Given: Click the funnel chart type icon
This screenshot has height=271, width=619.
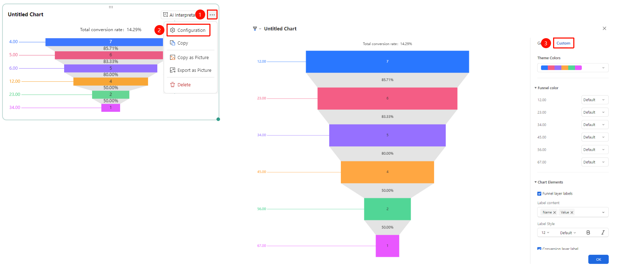Looking at the screenshot, I should click(255, 29).
